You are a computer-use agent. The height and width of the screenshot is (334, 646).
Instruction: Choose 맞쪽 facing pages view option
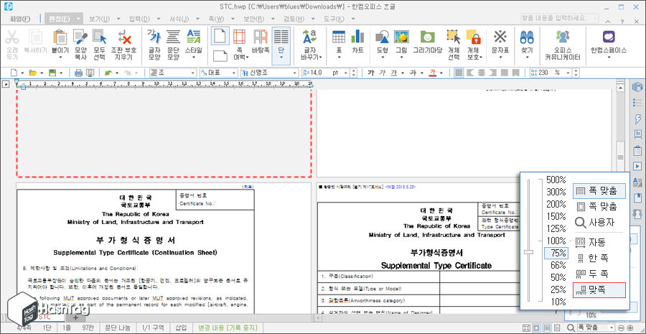pos(599,290)
